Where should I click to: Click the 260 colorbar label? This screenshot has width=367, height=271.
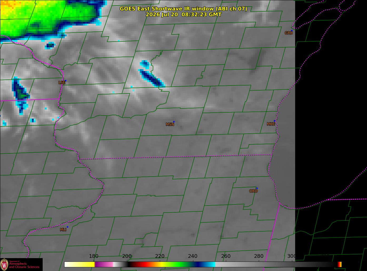coord(226,256)
